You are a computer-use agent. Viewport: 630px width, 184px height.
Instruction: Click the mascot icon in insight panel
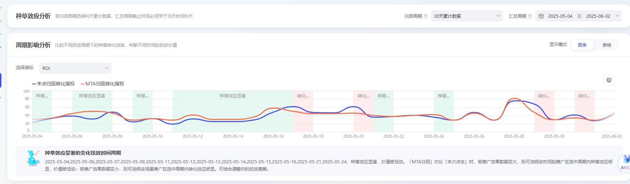33,158
